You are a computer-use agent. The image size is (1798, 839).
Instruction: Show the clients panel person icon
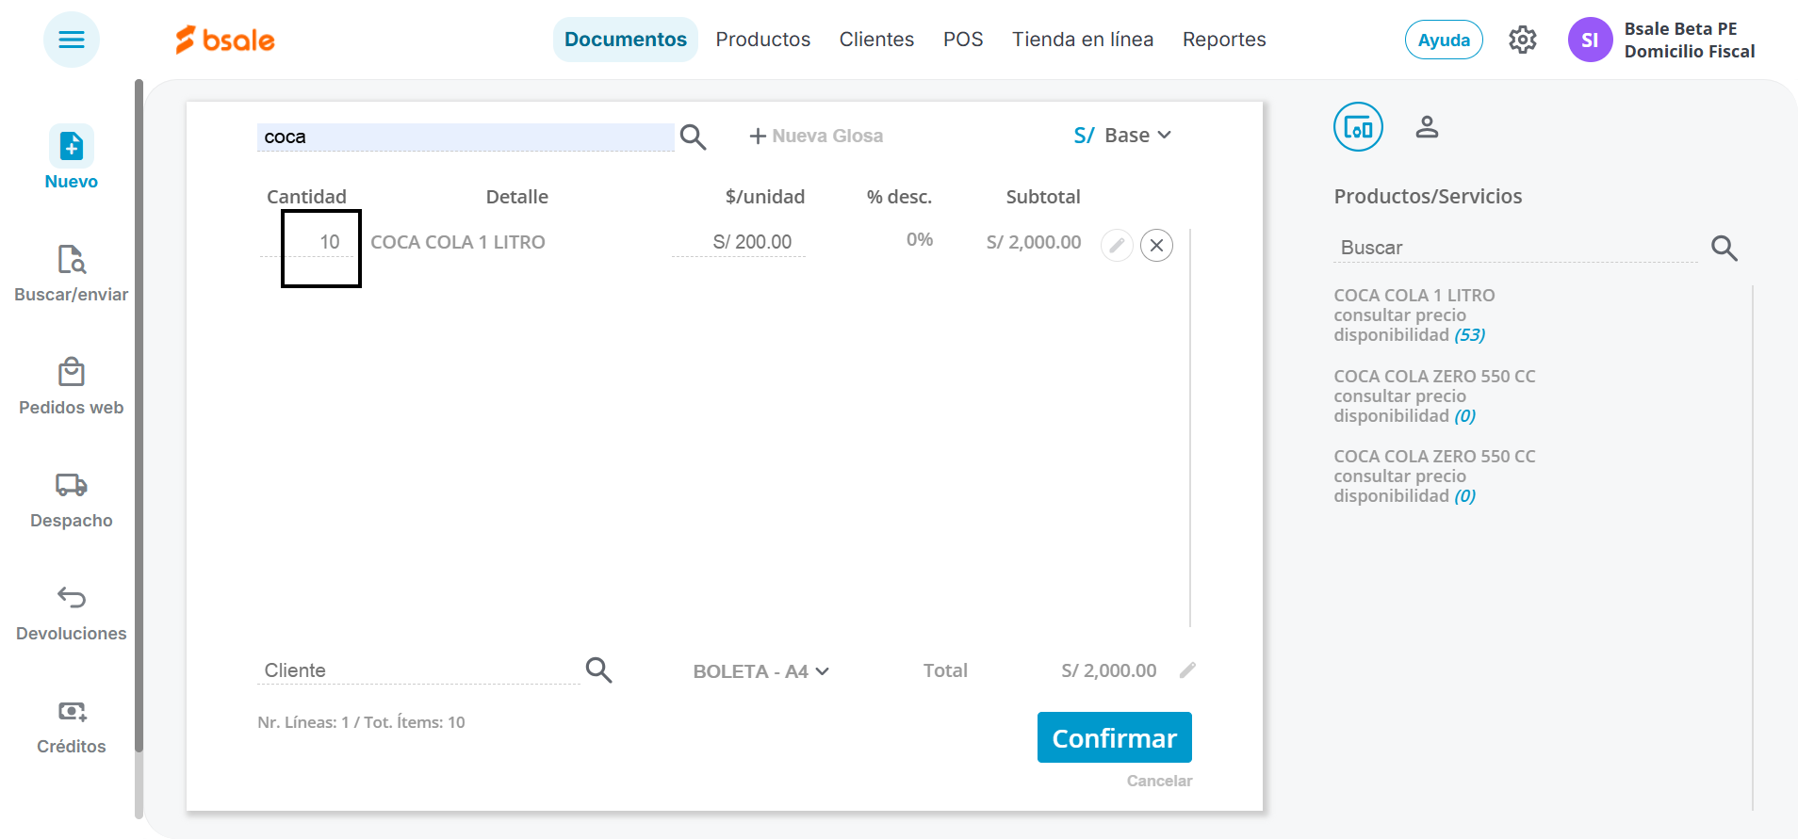1427,127
